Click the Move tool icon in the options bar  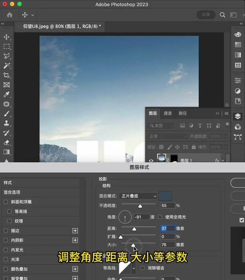[25, 15]
